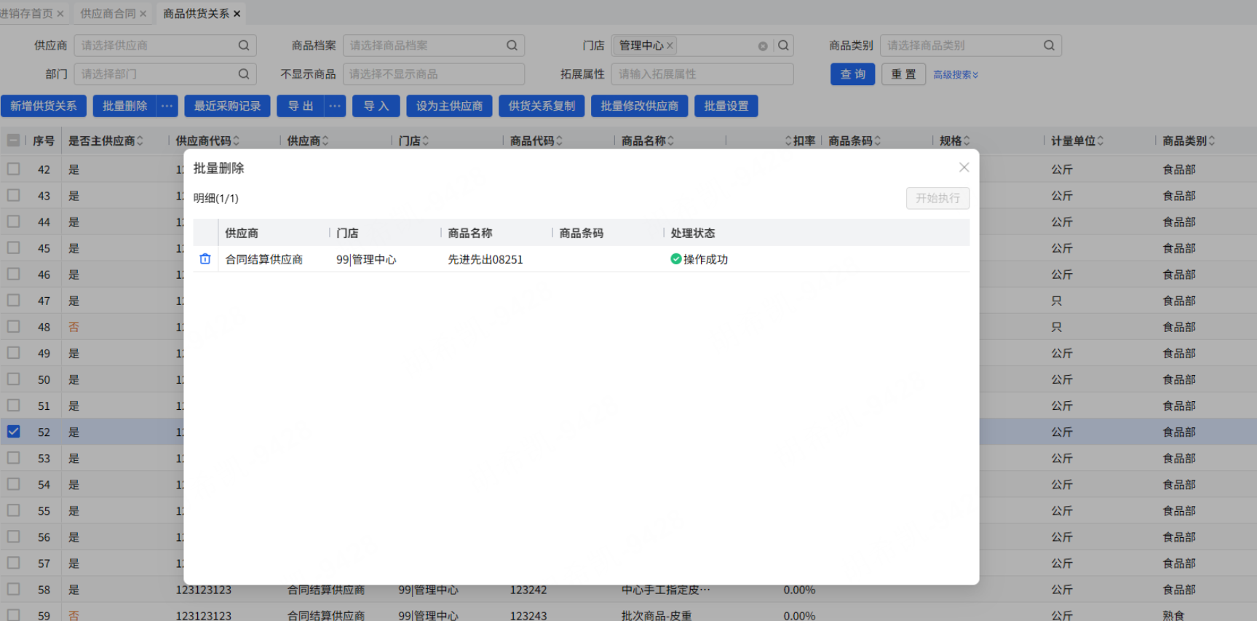Image resolution: width=1257 pixels, height=621 pixels.
Task: Click the search icon in the 部门 field
Action: click(x=244, y=74)
